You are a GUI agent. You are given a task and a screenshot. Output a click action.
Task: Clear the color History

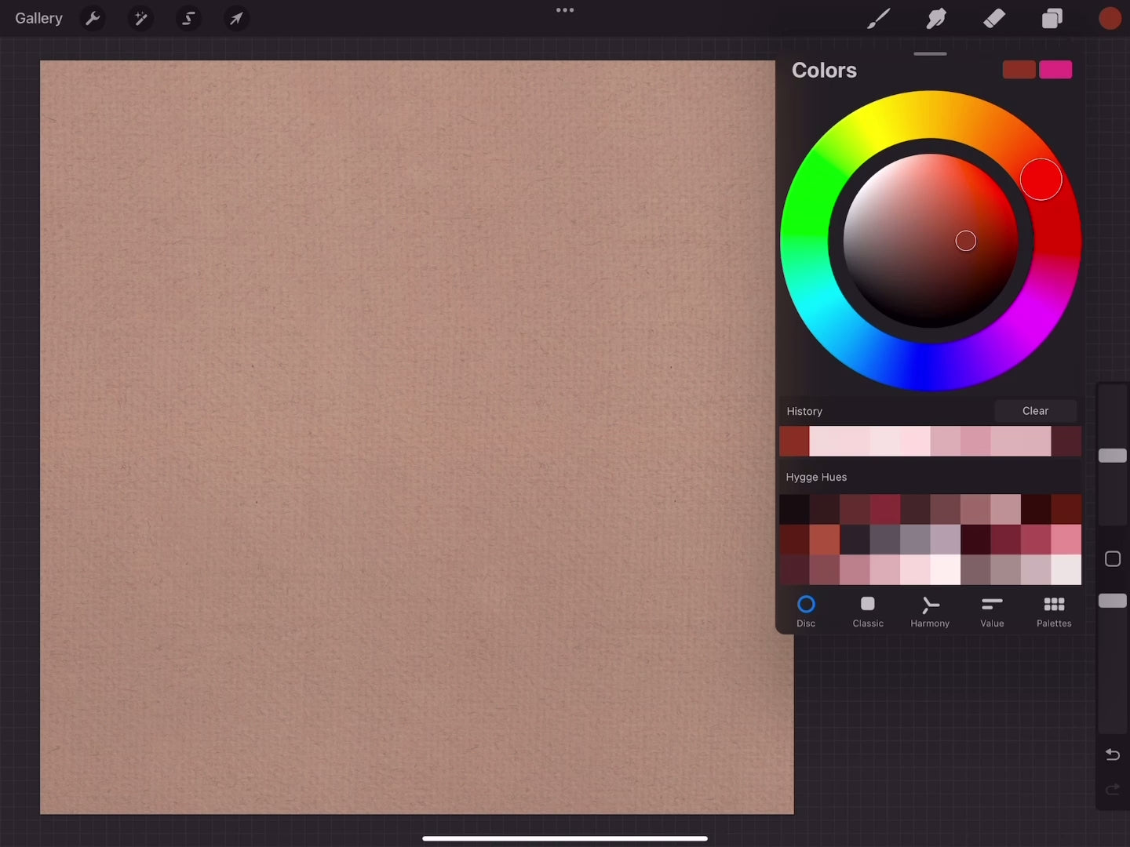(1035, 411)
